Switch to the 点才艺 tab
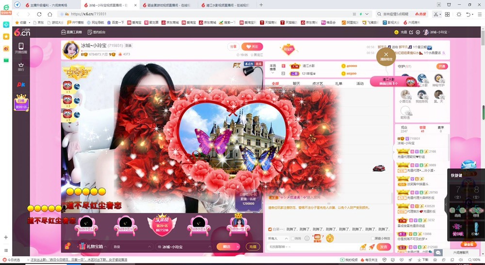This screenshot has width=485, height=265. click(317, 83)
